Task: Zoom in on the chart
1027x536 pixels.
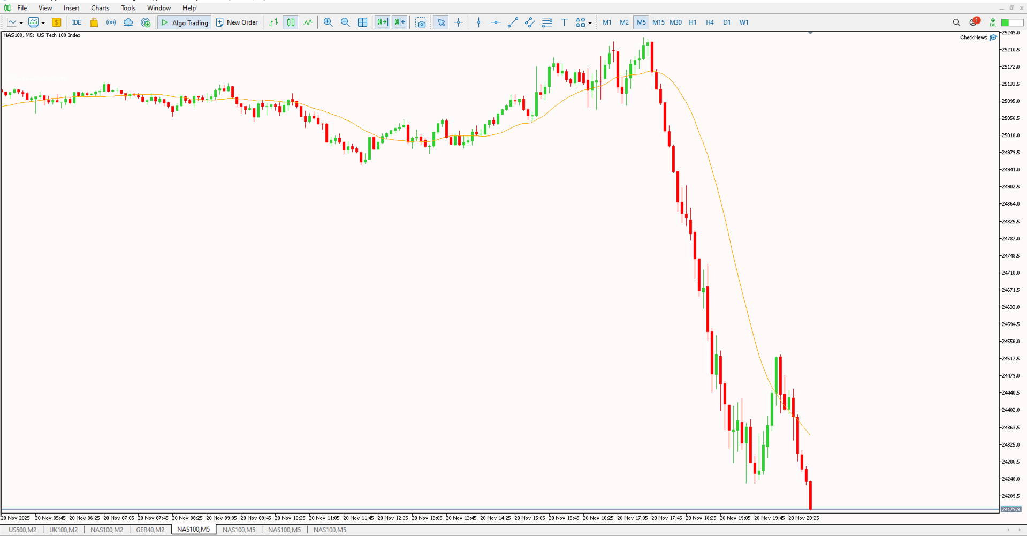Action: 328,22
